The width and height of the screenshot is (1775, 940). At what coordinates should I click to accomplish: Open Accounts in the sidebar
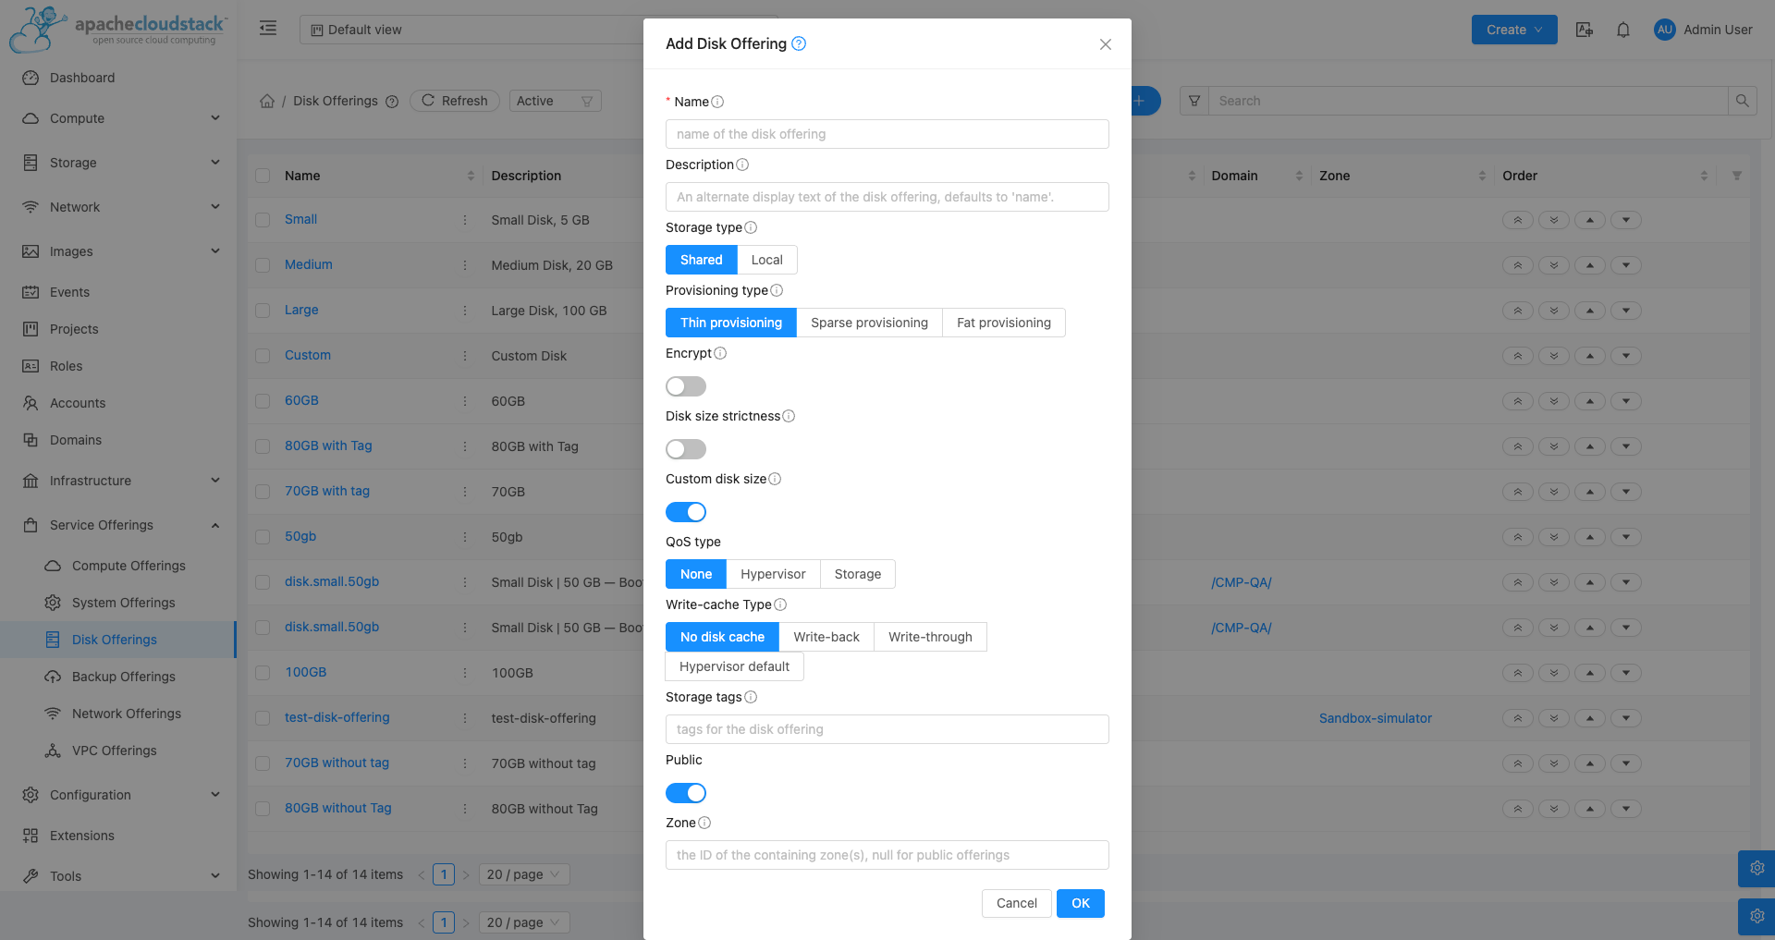tap(118, 403)
